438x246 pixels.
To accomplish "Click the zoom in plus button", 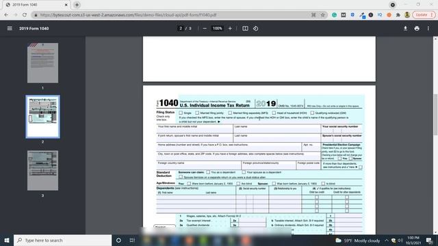I will 230,29.
